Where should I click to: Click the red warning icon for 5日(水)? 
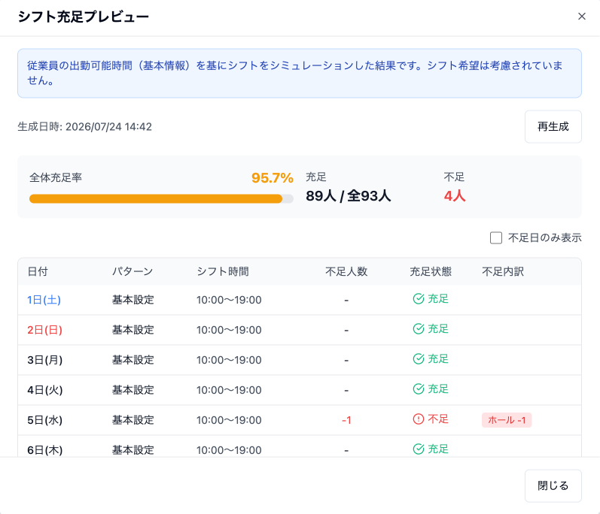419,419
